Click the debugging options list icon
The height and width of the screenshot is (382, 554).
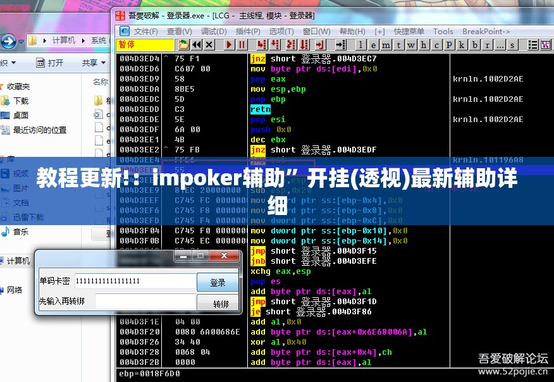click(532, 44)
